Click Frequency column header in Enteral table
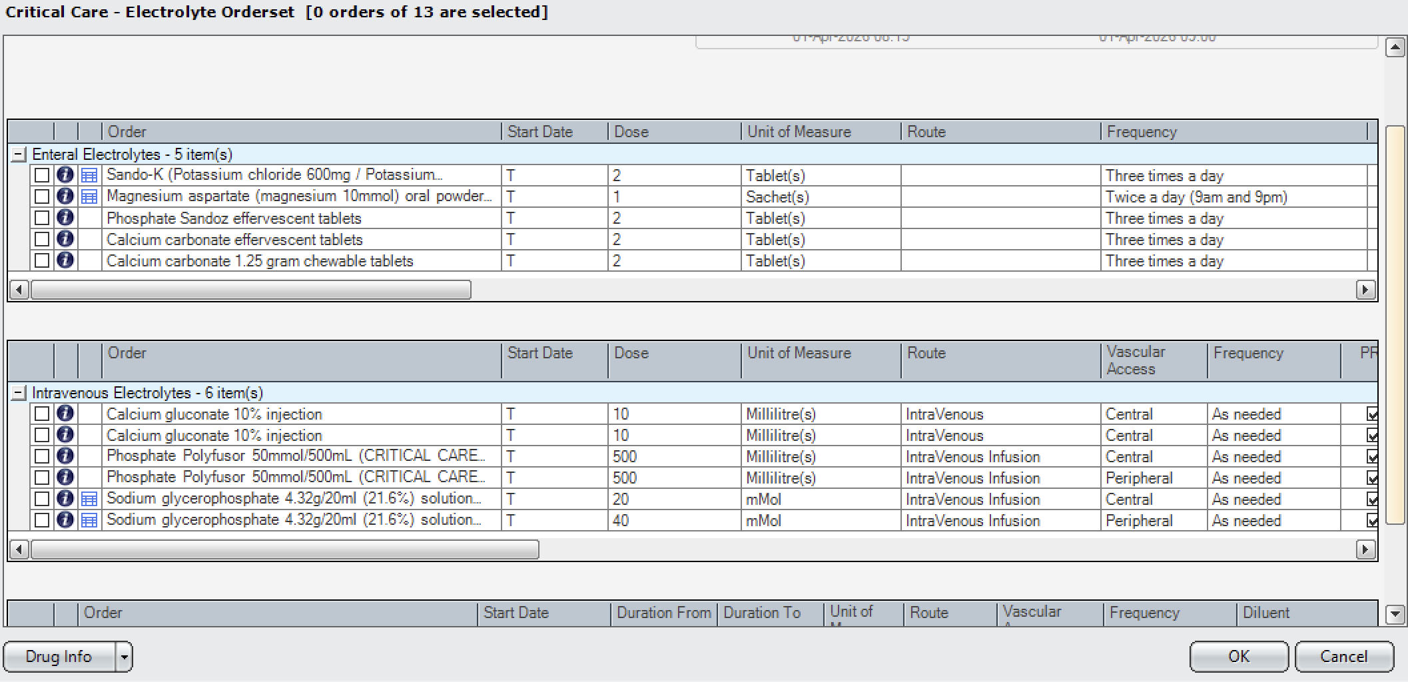 pos(1233,132)
